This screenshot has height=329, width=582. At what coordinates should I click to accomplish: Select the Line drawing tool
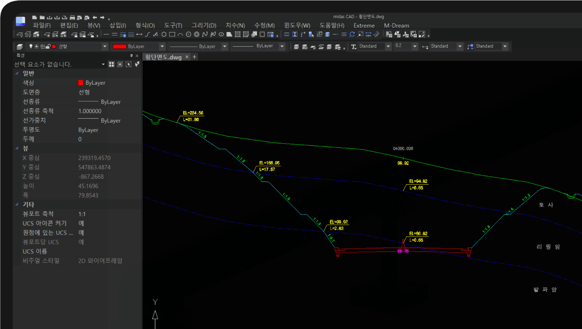pyautogui.click(x=106, y=34)
